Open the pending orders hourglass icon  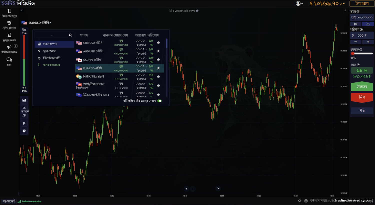(x=9, y=35)
